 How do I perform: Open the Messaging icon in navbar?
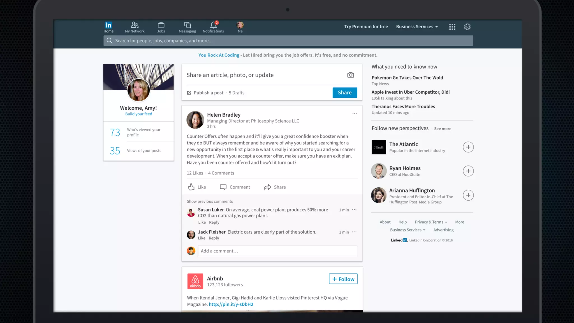pyautogui.click(x=187, y=25)
